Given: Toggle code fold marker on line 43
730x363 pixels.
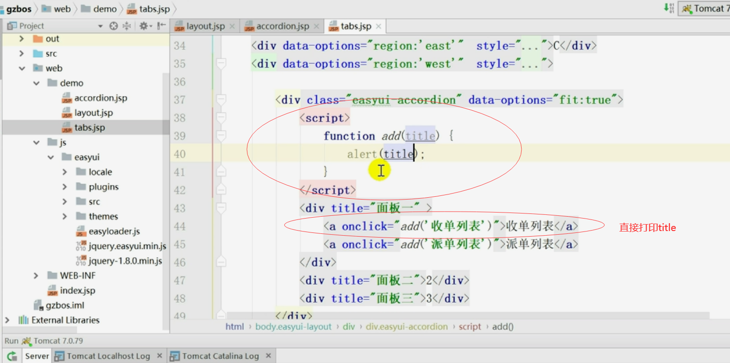Looking at the screenshot, I should point(221,208).
